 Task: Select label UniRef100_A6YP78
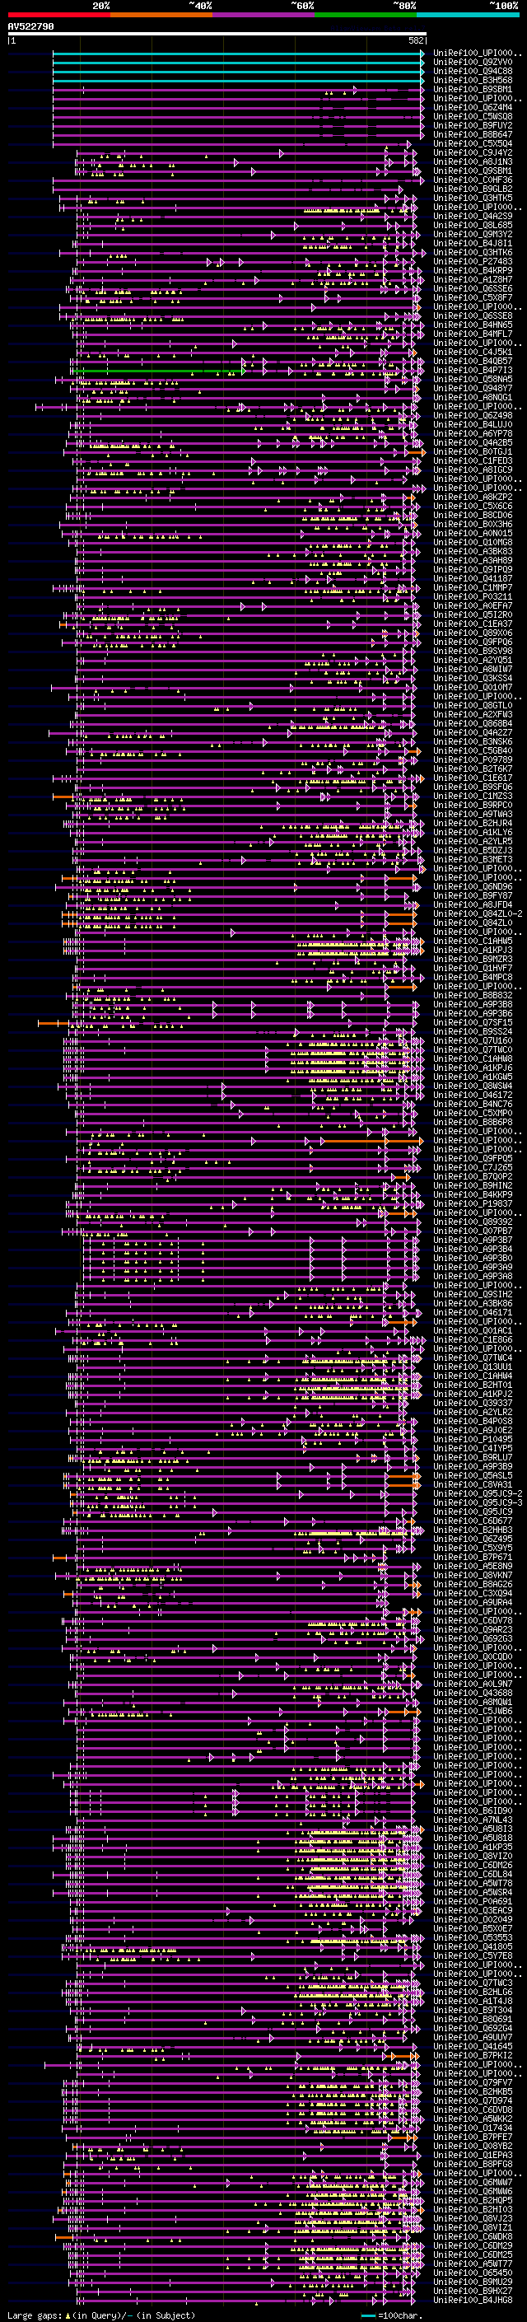pyautogui.click(x=473, y=433)
